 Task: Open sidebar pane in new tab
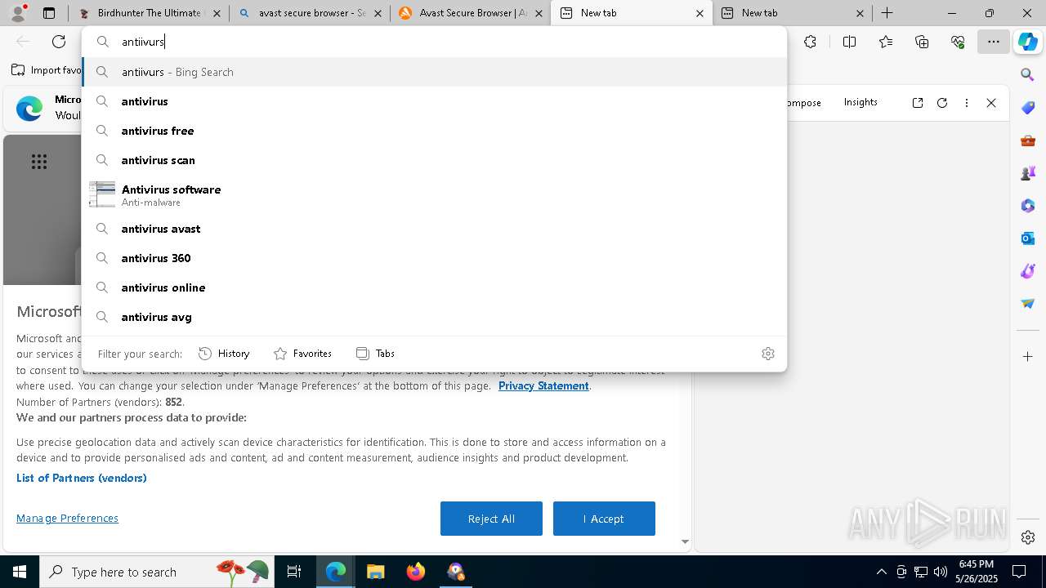918,103
